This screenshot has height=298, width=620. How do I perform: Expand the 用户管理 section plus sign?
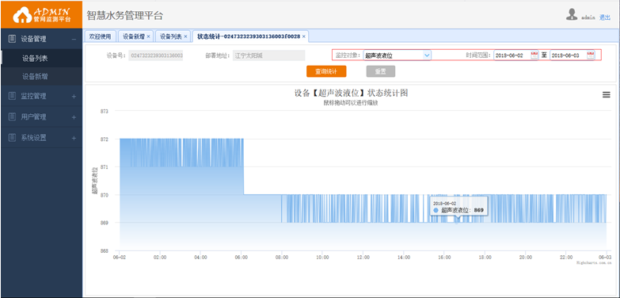[74, 117]
